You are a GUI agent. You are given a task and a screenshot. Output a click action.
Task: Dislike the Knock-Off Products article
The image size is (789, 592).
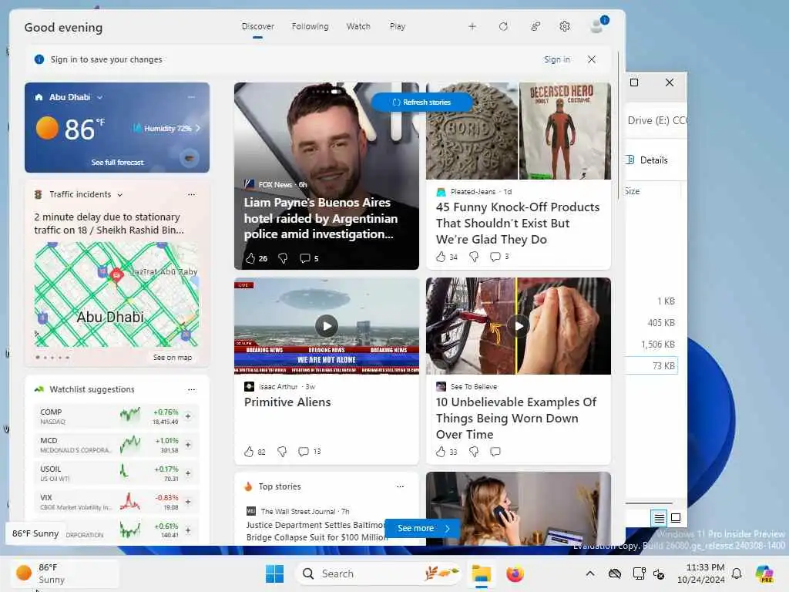474,257
